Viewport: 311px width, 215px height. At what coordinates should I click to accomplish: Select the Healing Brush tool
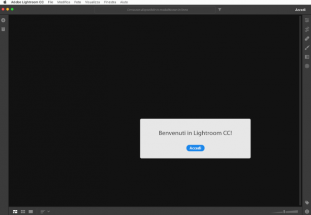tap(307, 39)
